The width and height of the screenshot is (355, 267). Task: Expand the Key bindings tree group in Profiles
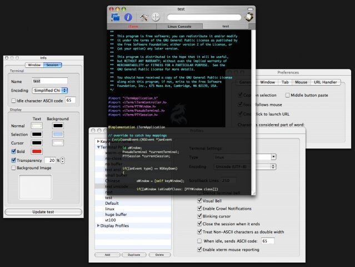point(98,141)
